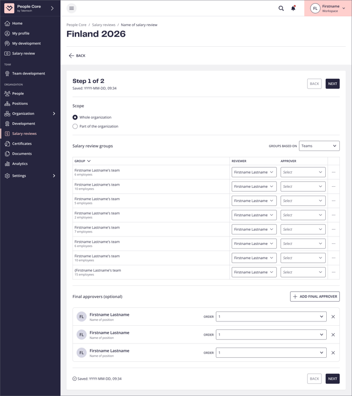Click the search magnifier icon

[x=281, y=8]
